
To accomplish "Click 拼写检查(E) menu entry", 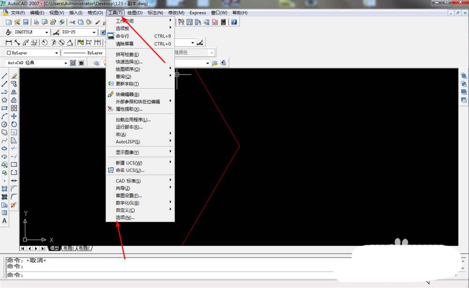I will coord(140,55).
